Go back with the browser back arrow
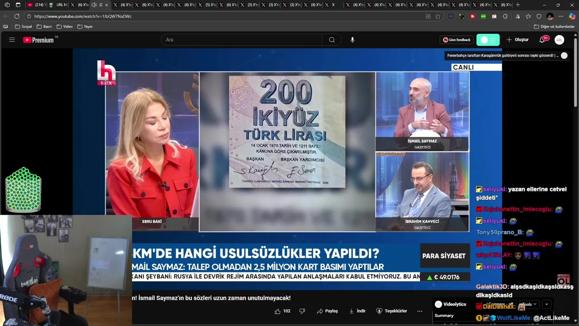 pos(6,16)
